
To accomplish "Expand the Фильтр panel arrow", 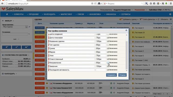I will (x=14, y=21).
